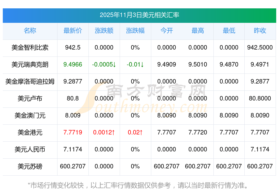Click the 名称 column header
The height and width of the screenshot is (194, 279).
click(x=30, y=31)
